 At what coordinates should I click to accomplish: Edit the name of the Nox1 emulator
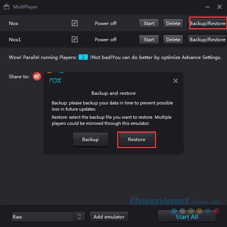click(75, 39)
